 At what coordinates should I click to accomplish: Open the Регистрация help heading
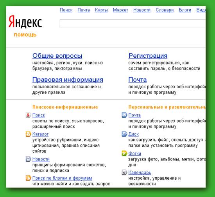(x=148, y=56)
